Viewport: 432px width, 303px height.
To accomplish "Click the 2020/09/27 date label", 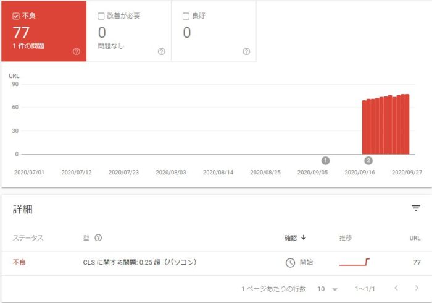I will 407,173.
